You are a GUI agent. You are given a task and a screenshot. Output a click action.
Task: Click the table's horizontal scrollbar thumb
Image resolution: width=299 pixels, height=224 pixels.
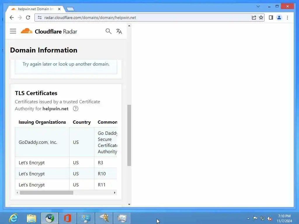[46, 192]
